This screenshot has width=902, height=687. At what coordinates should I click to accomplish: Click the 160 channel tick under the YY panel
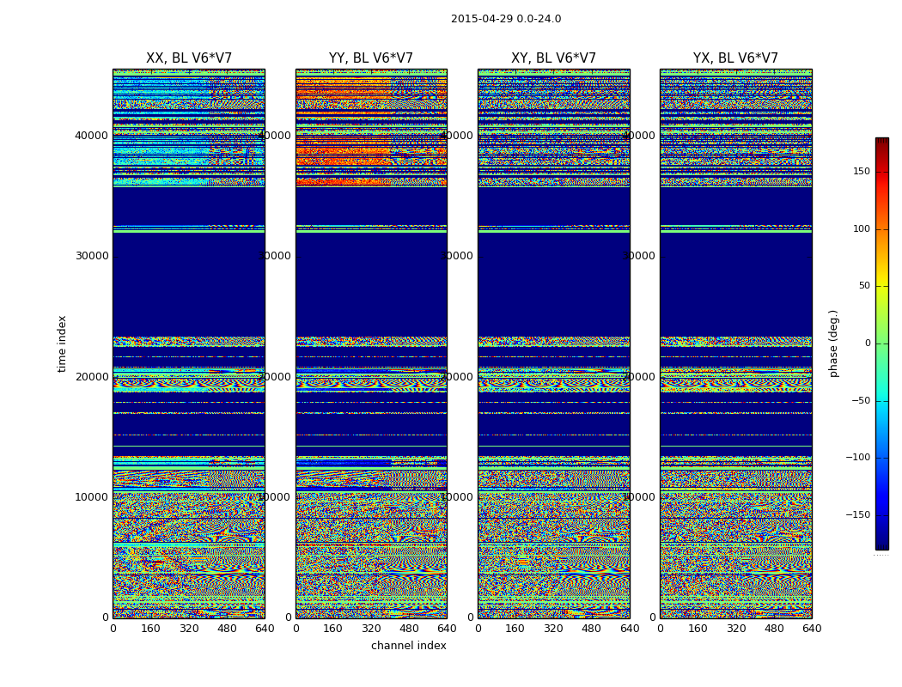(333, 629)
